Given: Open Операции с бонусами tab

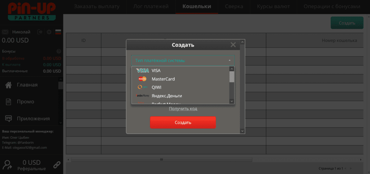Looking at the screenshot, I should 332,6.
